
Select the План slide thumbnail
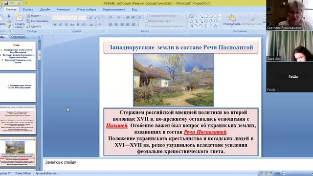[x=18, y=55]
